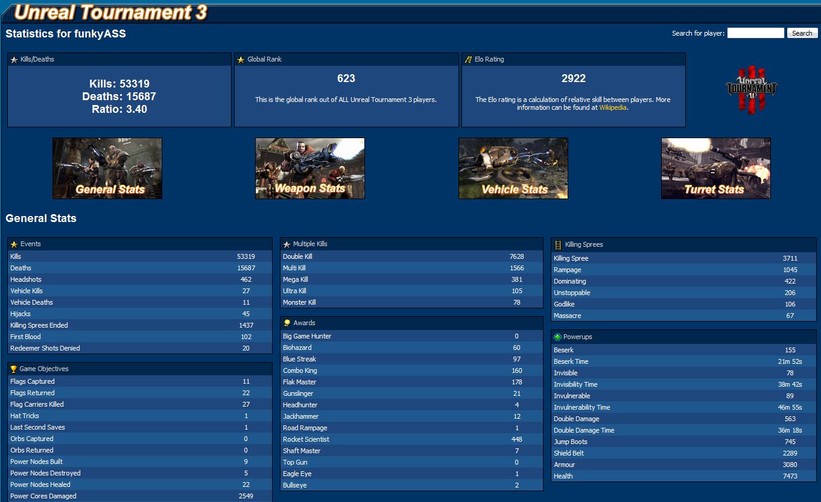Click the Massacre row label

pos(568,316)
